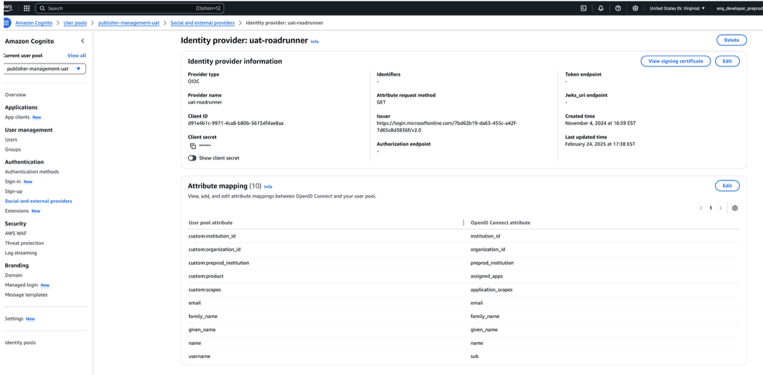
Task: Open Message templates in the sidebar
Action: pos(26,294)
